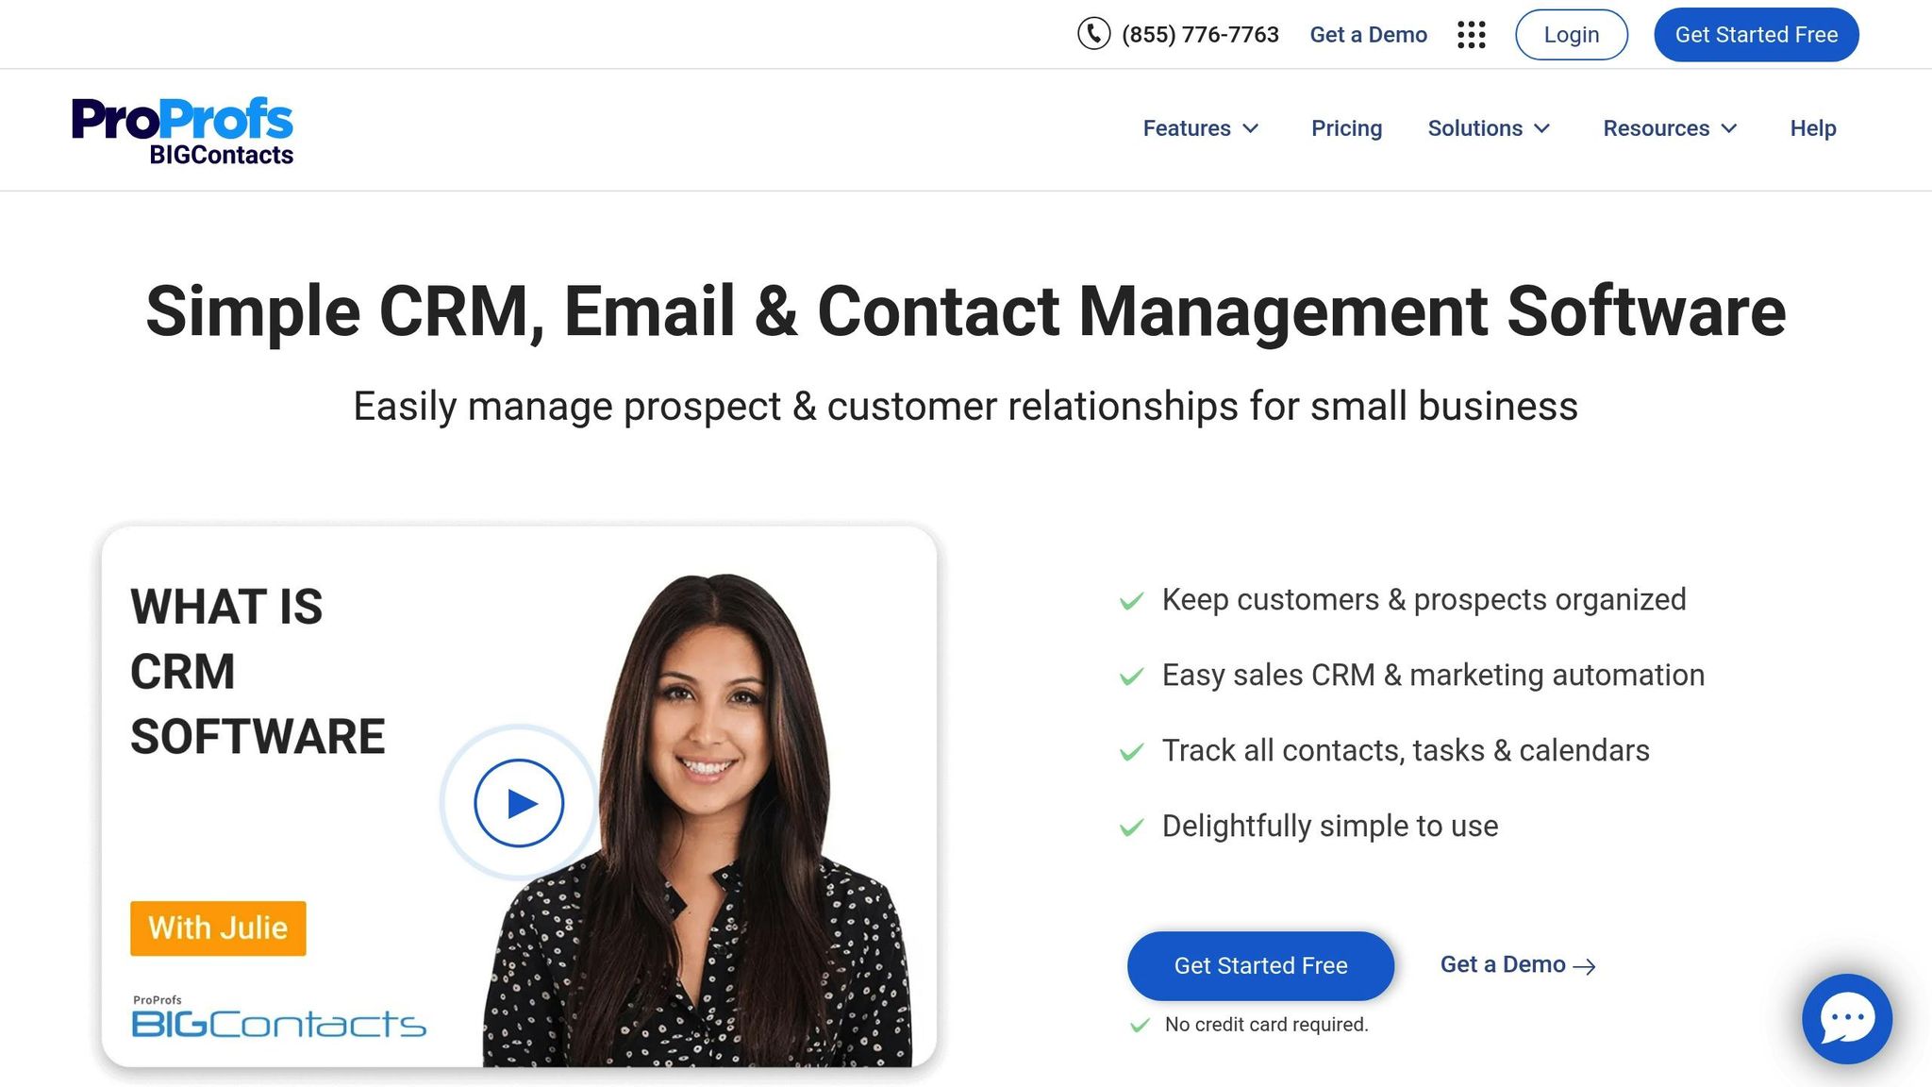Screen dimensions: 1932x1087
Task: Open the Pricing page
Action: point(1346,128)
